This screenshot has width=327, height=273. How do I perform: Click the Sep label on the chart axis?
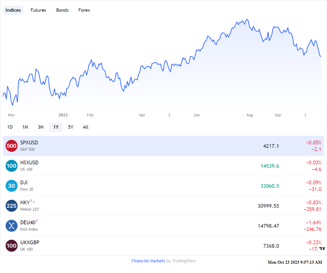pos(278,115)
